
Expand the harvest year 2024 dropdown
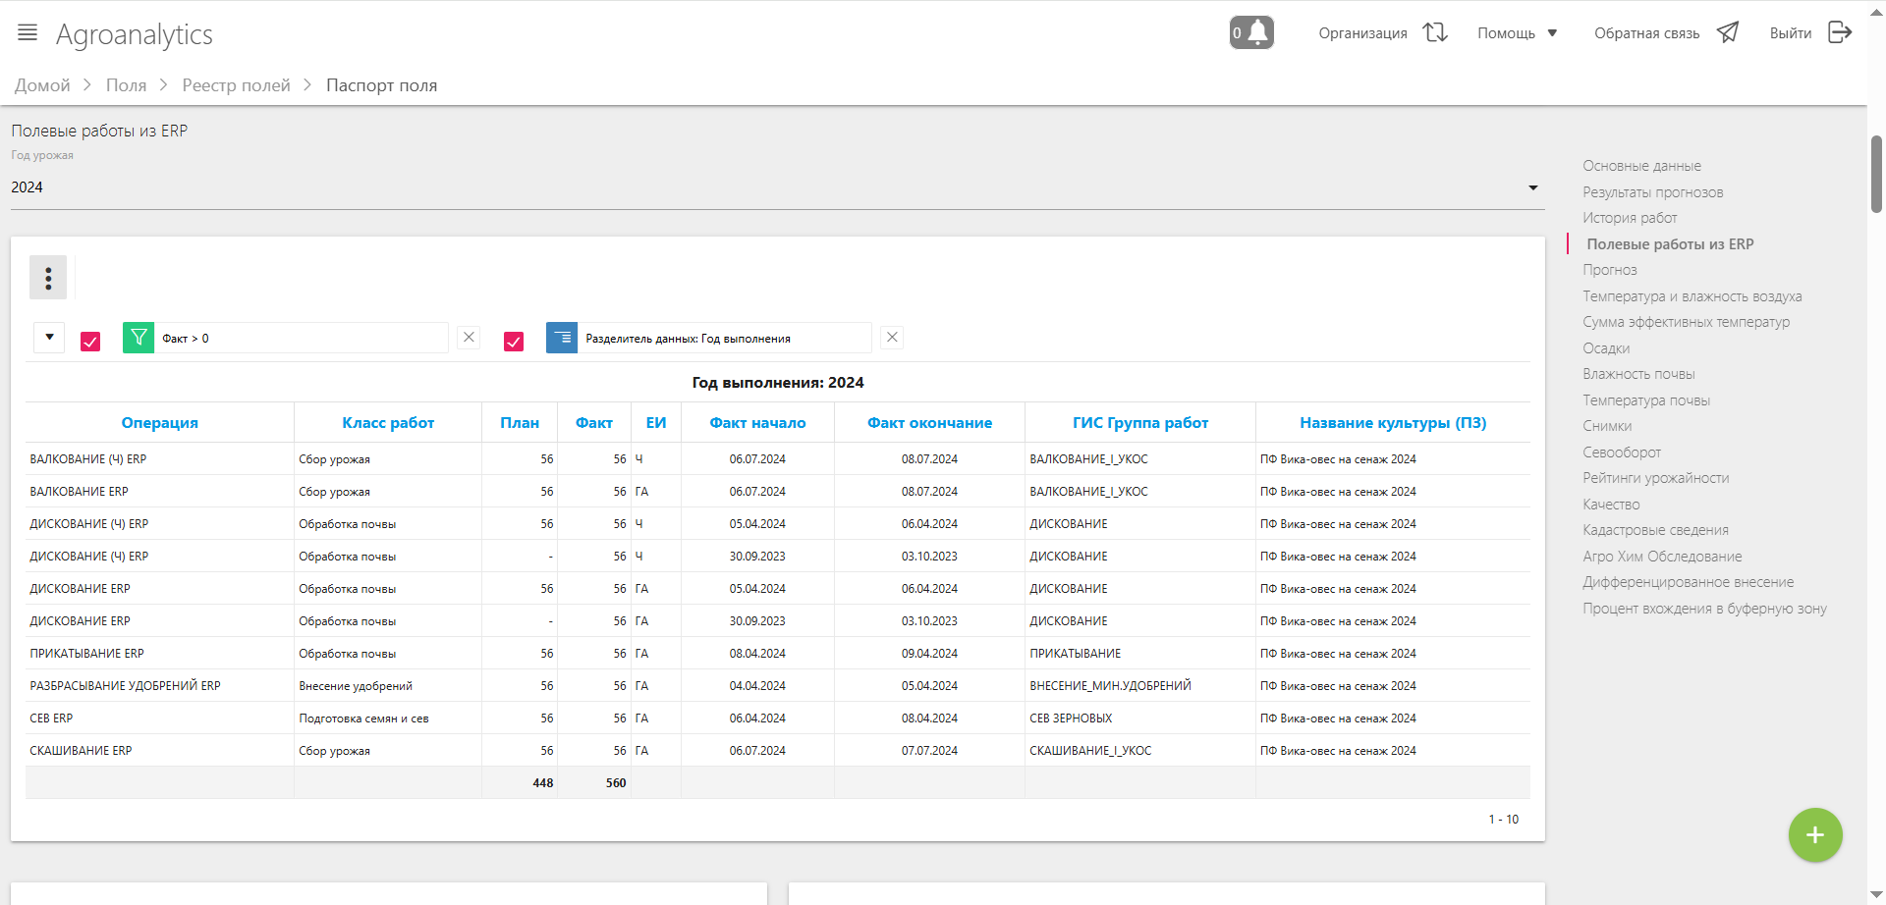(x=1532, y=187)
